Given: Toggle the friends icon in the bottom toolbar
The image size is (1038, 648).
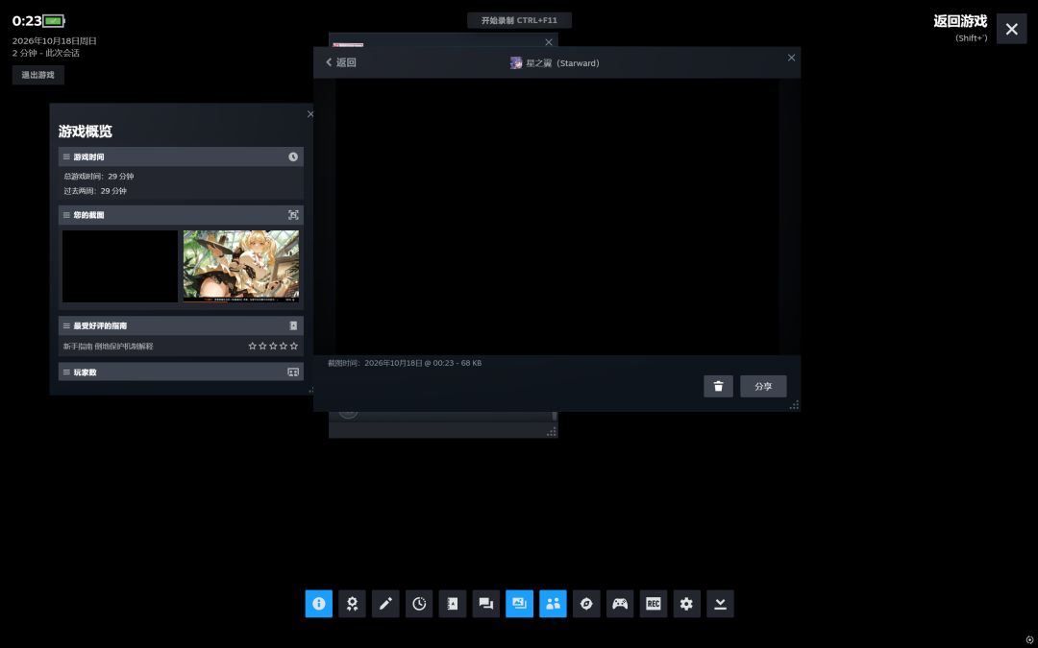Looking at the screenshot, I should [553, 604].
